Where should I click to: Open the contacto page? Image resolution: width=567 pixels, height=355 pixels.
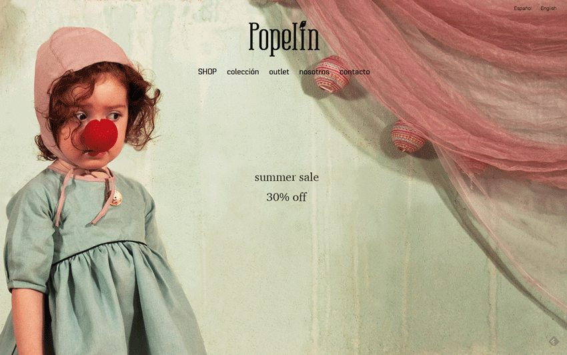coord(355,71)
